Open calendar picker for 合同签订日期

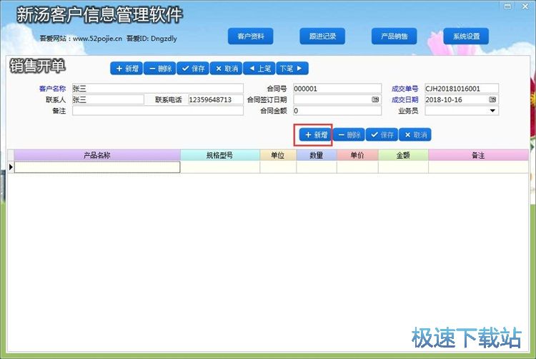[x=375, y=99]
